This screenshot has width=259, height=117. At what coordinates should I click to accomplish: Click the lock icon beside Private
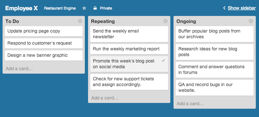(95, 8)
